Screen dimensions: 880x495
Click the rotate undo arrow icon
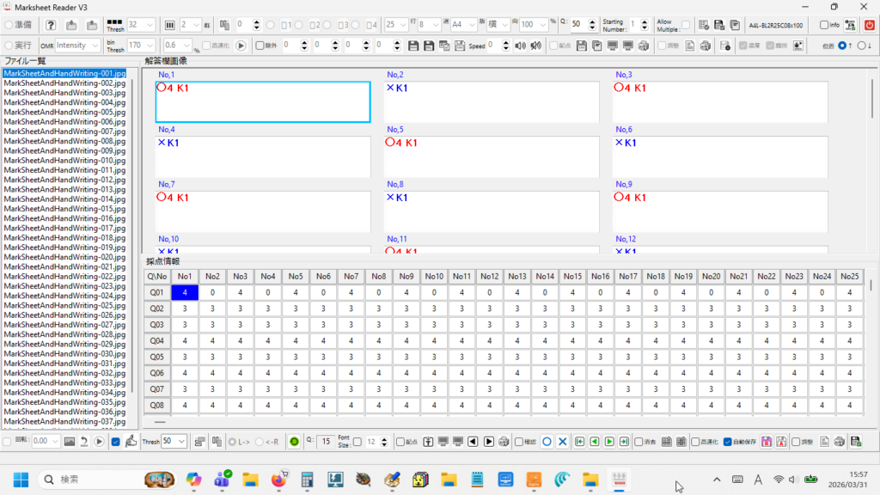click(85, 442)
